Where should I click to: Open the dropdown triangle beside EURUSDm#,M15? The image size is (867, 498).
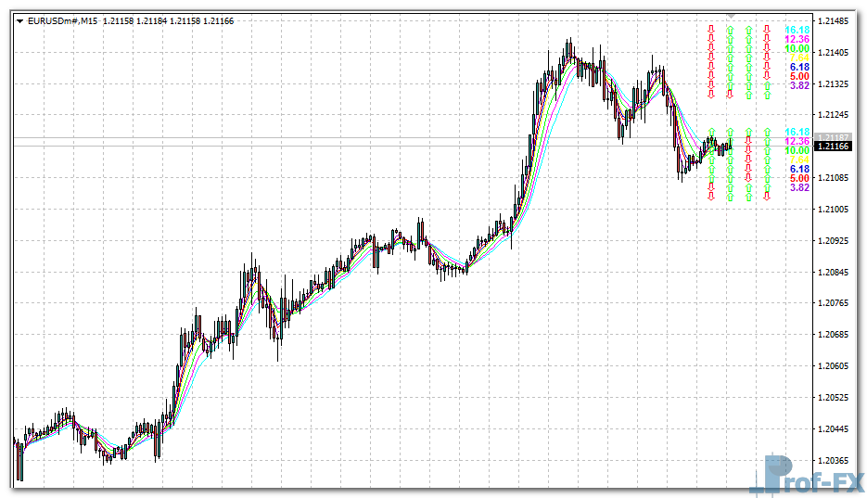[20, 21]
